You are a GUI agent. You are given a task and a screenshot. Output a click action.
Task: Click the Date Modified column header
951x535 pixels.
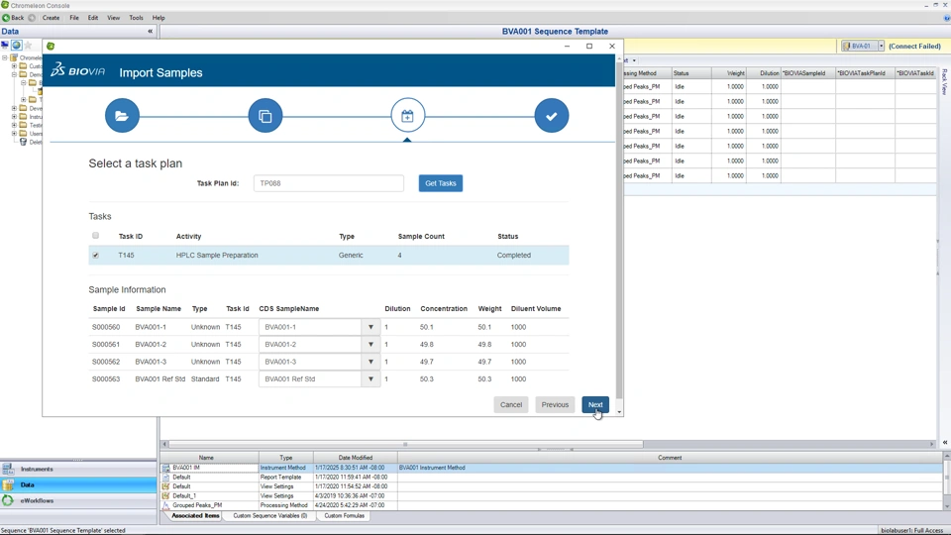tap(356, 458)
